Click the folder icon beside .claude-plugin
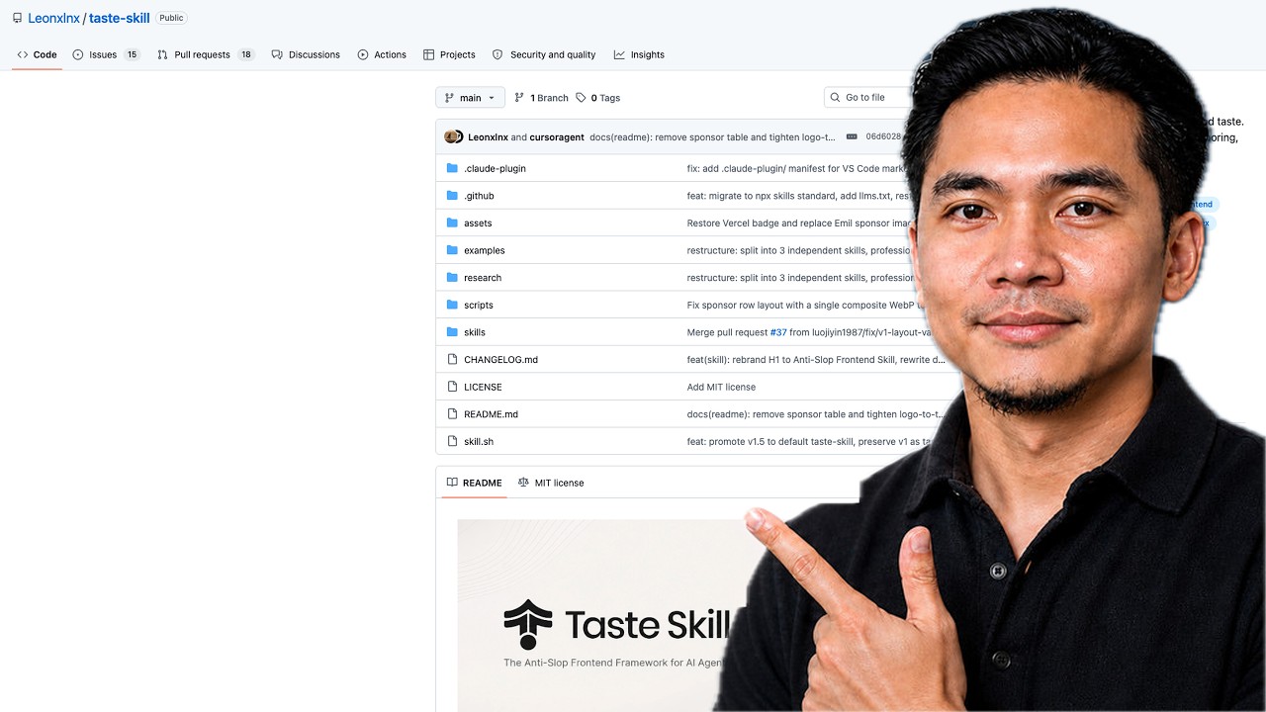The image size is (1266, 712). click(x=452, y=168)
